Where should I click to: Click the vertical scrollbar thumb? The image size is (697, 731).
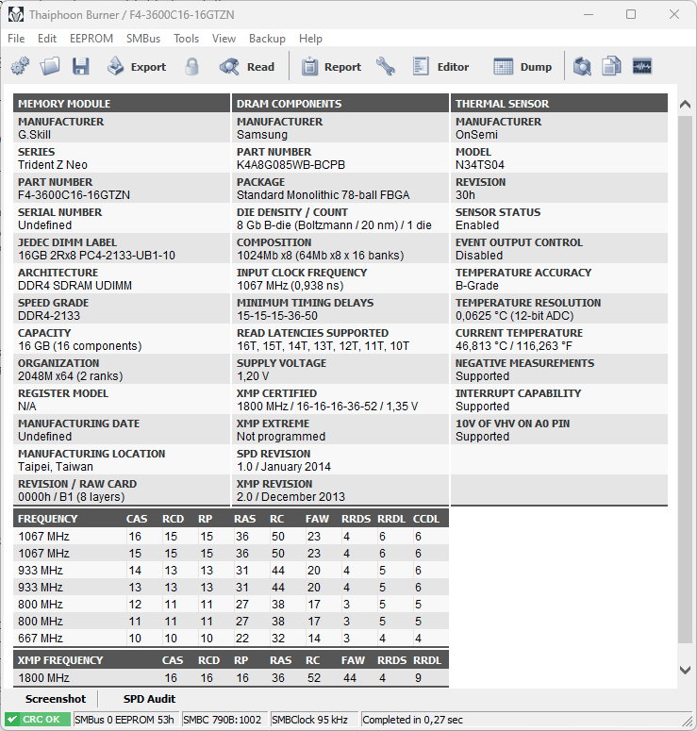point(685,379)
